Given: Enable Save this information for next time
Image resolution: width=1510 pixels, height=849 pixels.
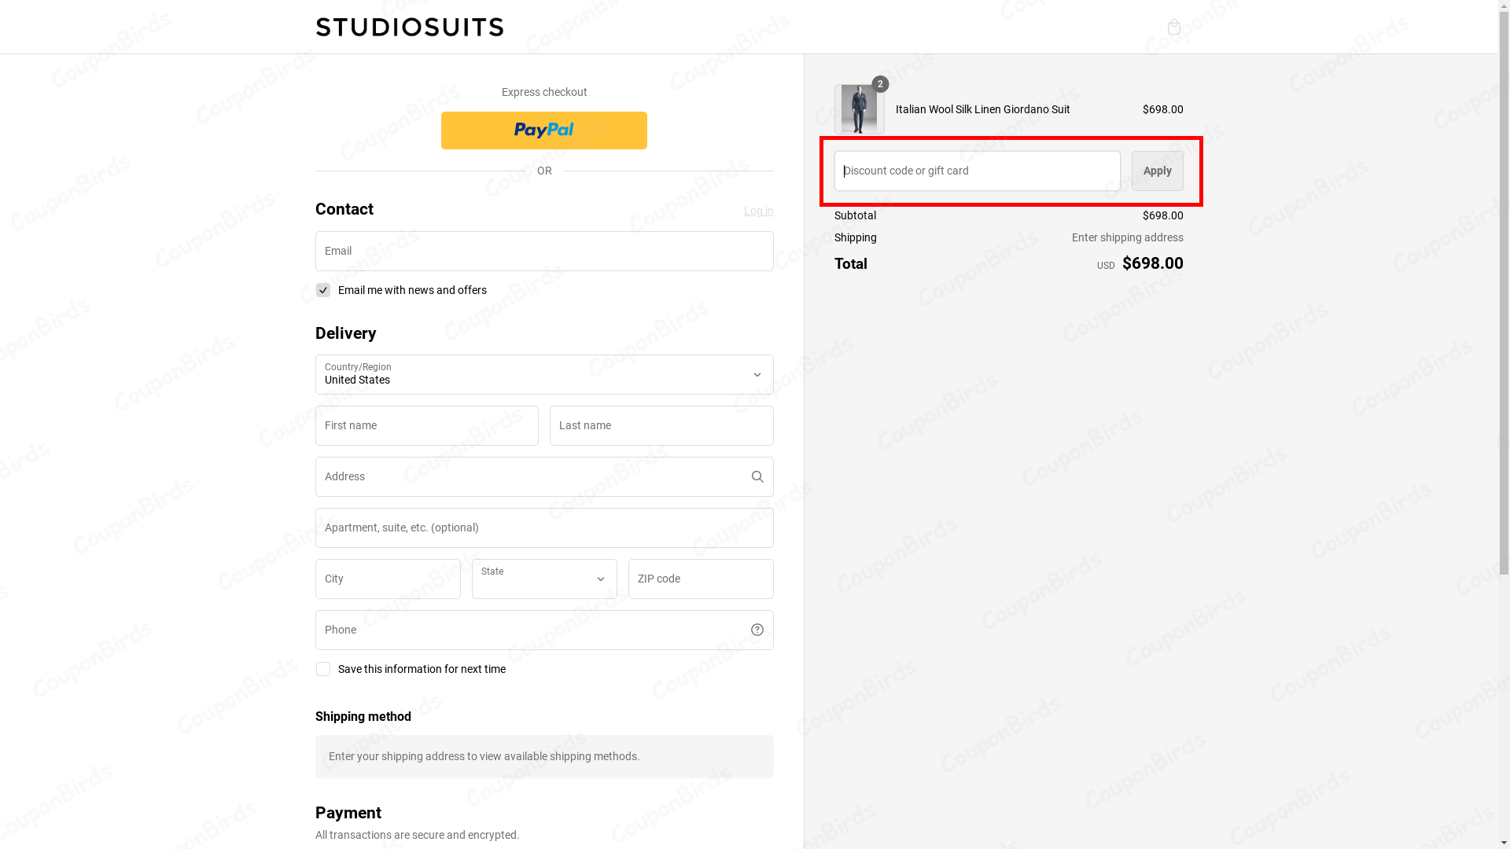Looking at the screenshot, I should 322,669.
